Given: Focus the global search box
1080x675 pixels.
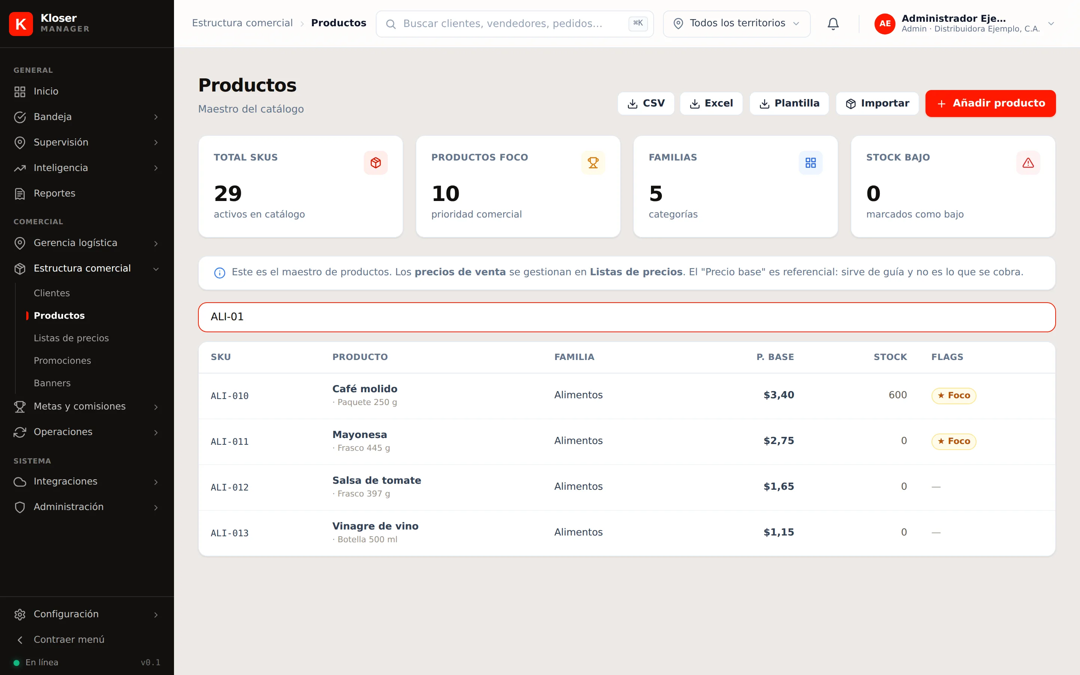Looking at the screenshot, I should tap(514, 24).
